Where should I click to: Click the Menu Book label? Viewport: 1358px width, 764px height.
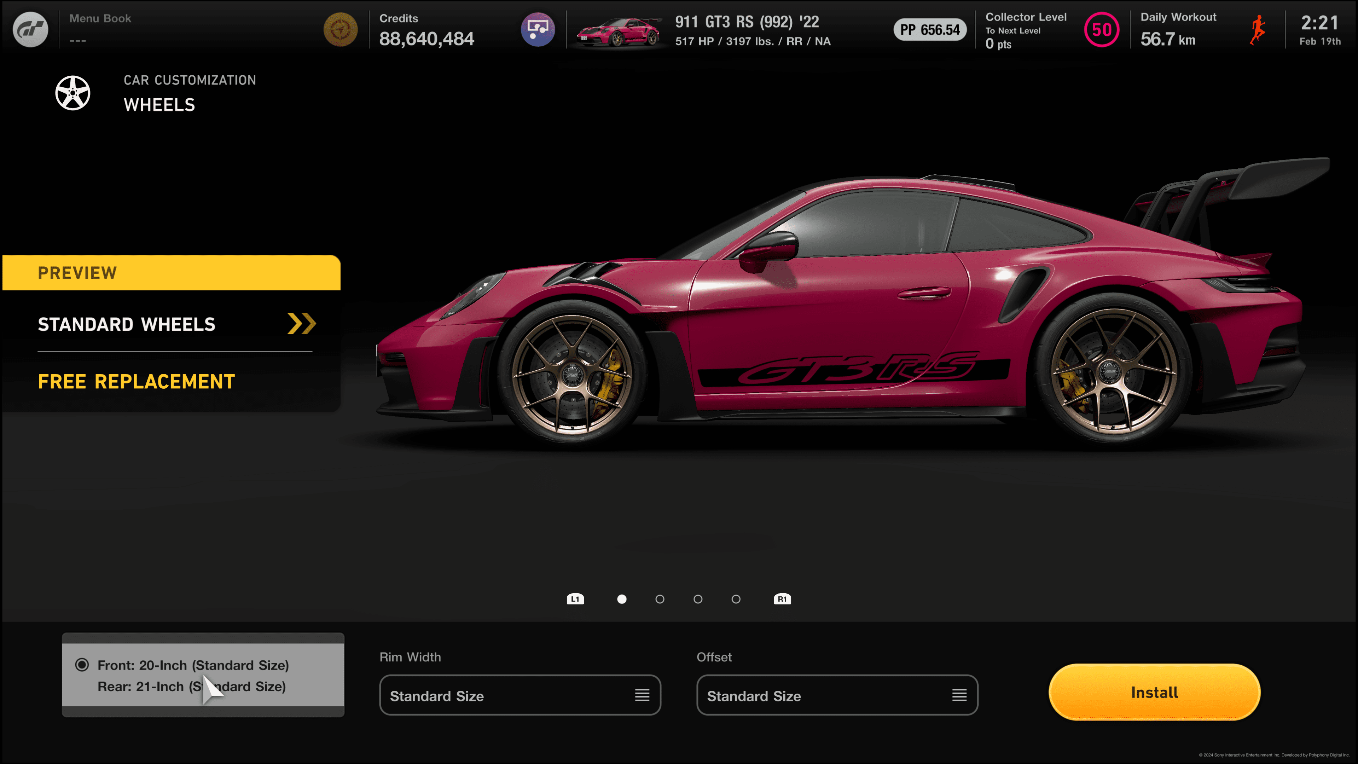point(100,18)
